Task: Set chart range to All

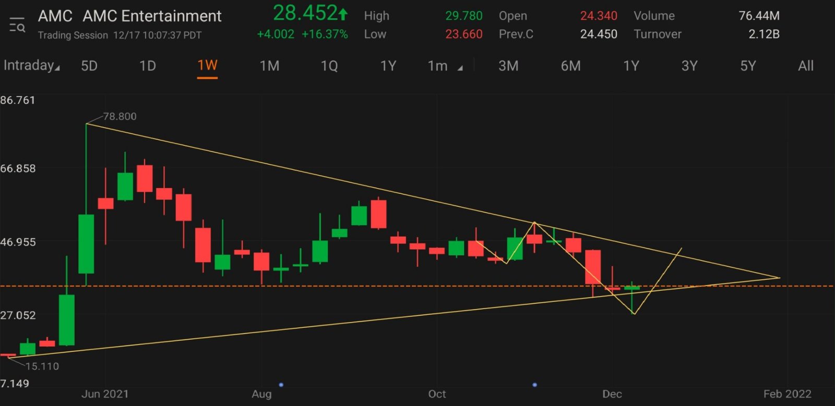Action: 806,66
